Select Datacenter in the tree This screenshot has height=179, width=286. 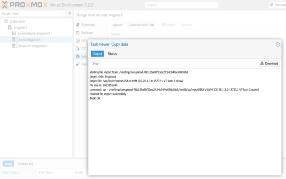[18, 21]
